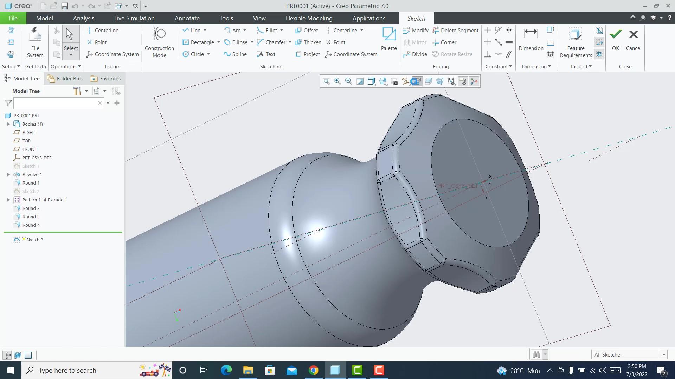The width and height of the screenshot is (675, 379).
Task: Confirm sketch with OK button
Action: pos(615,39)
